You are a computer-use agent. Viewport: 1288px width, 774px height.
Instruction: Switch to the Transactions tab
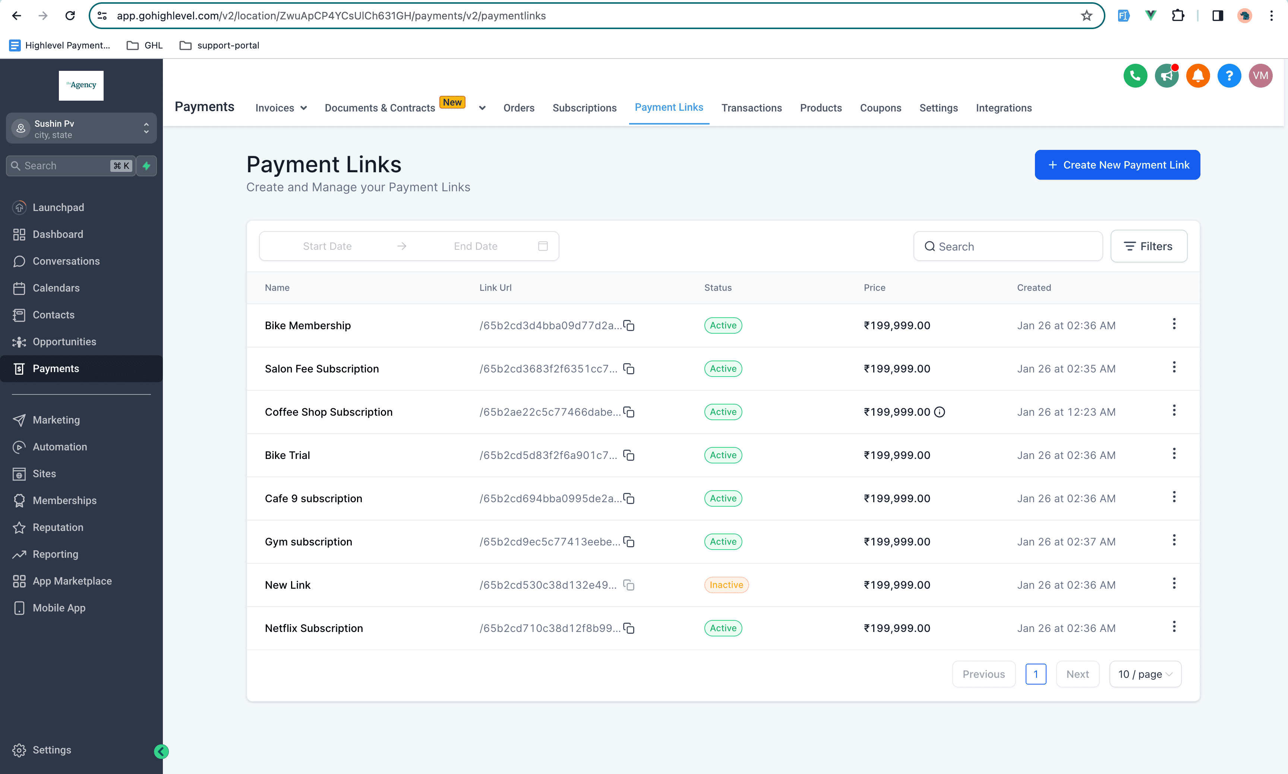[751, 108]
